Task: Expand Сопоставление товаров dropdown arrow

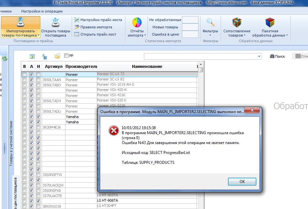Action: [244, 35]
